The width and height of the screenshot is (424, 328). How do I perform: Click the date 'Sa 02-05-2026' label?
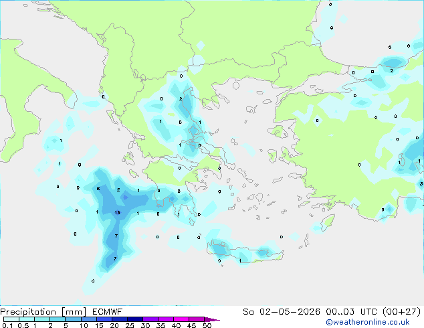(282, 312)
